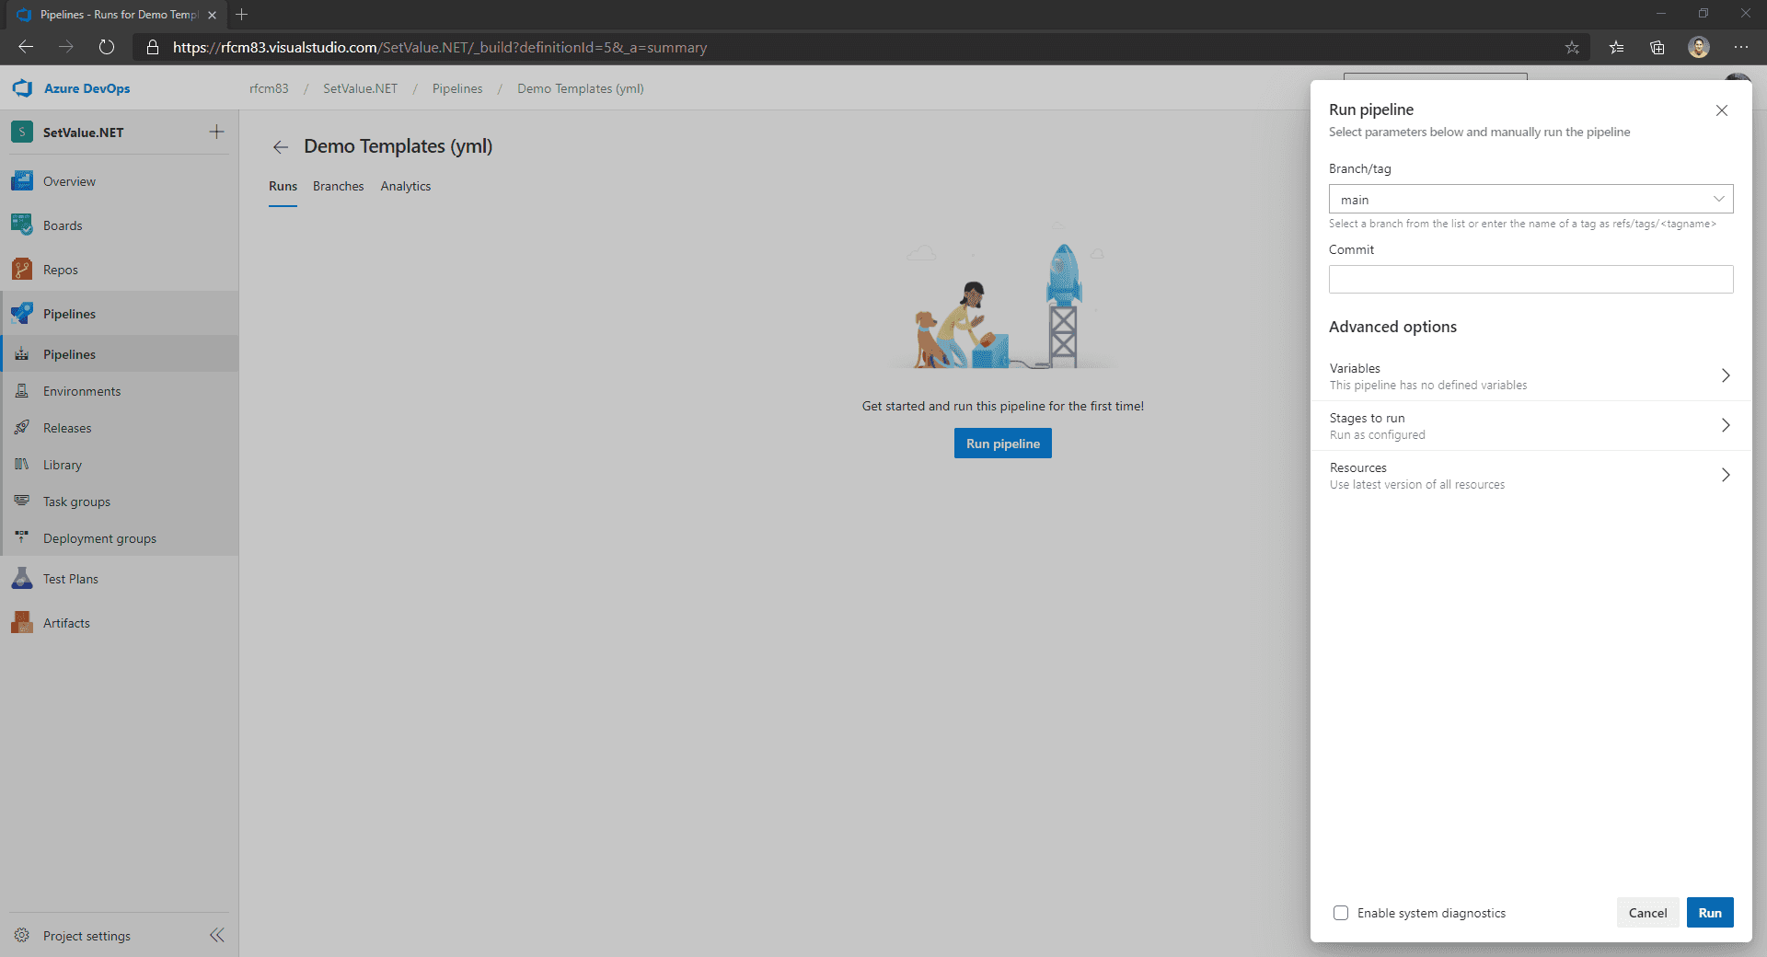Expand the Variables option

[x=1531, y=376]
